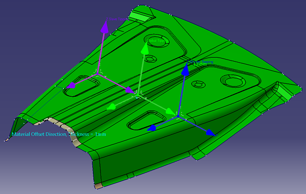Click the Material Offset Direction thickness label
Screen dimensions: 306x194
pyautogui.click(x=59, y=134)
